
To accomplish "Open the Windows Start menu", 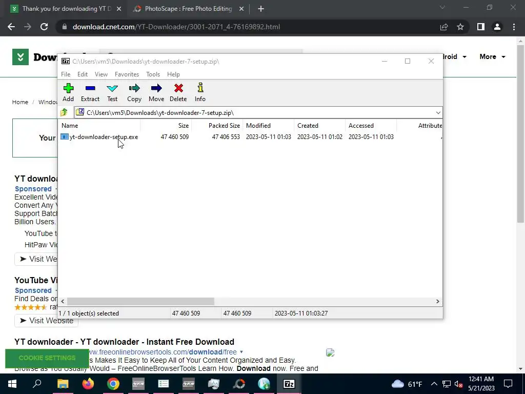I will (12, 384).
